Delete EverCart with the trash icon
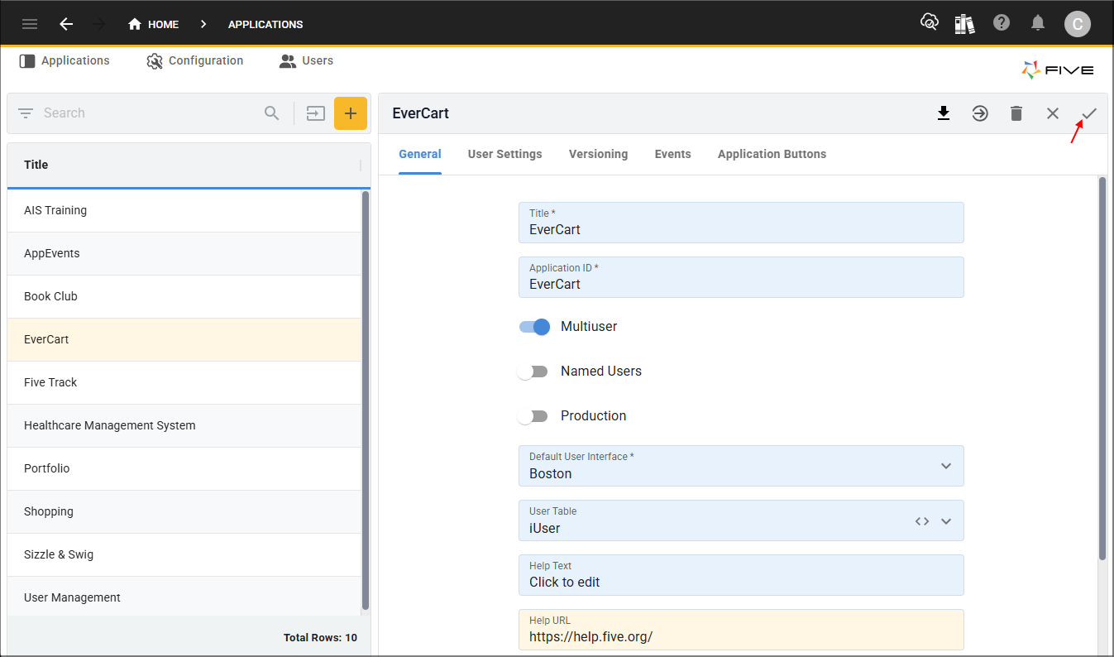Viewport: 1114px width, 657px height. coord(1016,113)
